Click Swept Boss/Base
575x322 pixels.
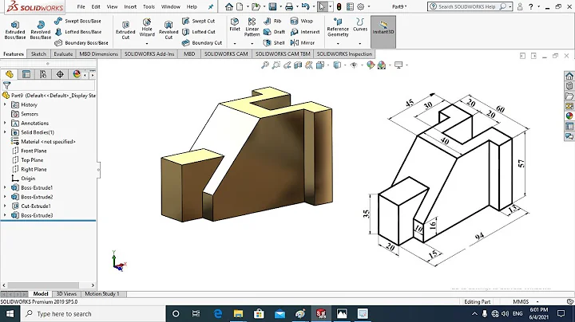(x=77, y=21)
